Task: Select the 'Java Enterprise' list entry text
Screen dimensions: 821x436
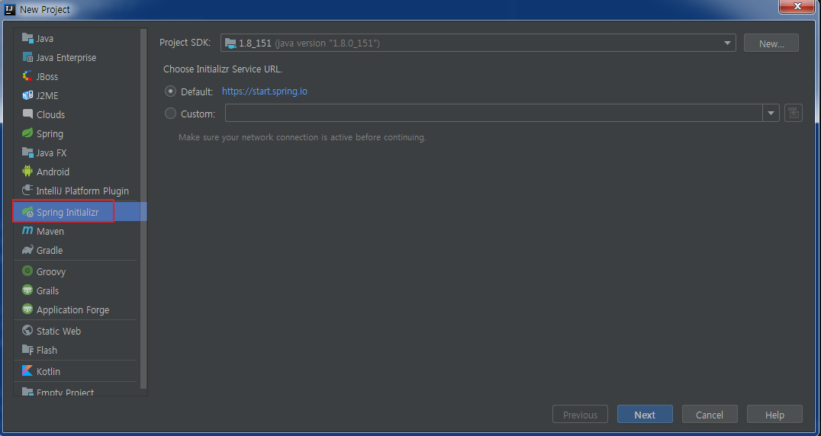Action: coord(66,57)
